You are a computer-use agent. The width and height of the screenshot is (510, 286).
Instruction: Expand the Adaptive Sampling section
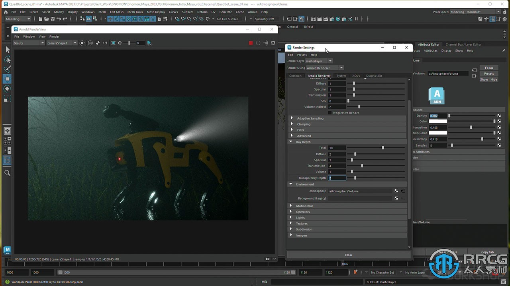[347, 118]
